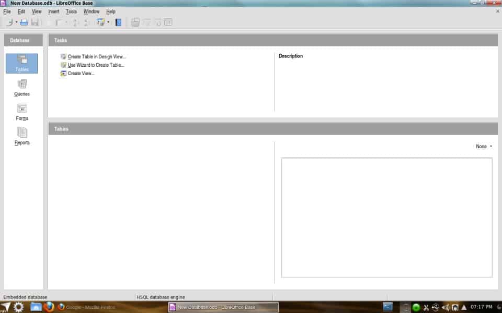Click the Delete object toolbar icon
This screenshot has width=502, height=313.
tap(157, 22)
